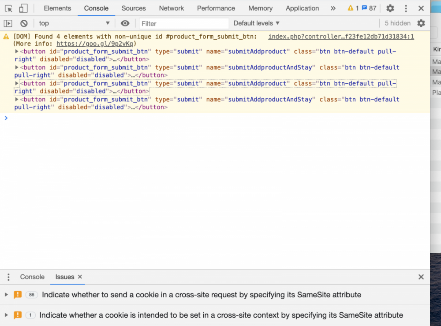Open the goo.gl/9p2vKq more info link
Image resolution: width=441 pixels, height=326 pixels.
pyautogui.click(x=96, y=44)
